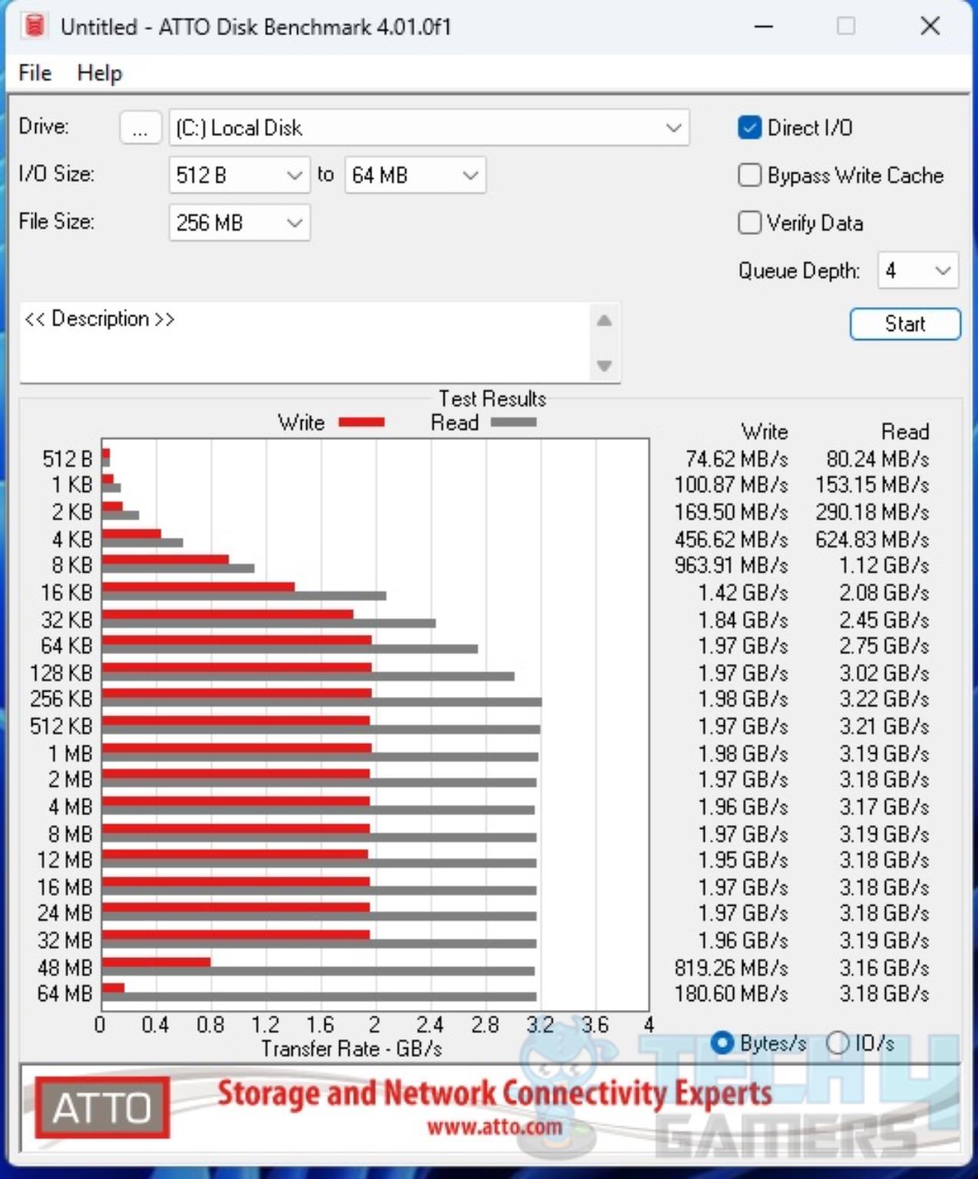
Task: Click the drive browse button with ellipsis
Action: click(x=140, y=127)
